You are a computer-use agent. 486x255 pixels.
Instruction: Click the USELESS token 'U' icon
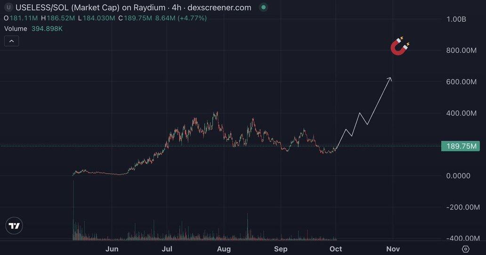8,8
